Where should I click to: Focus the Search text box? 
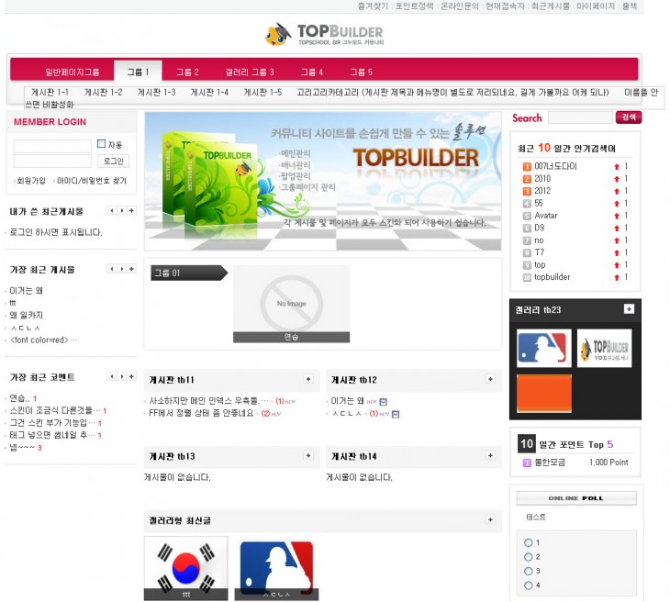[x=580, y=117]
